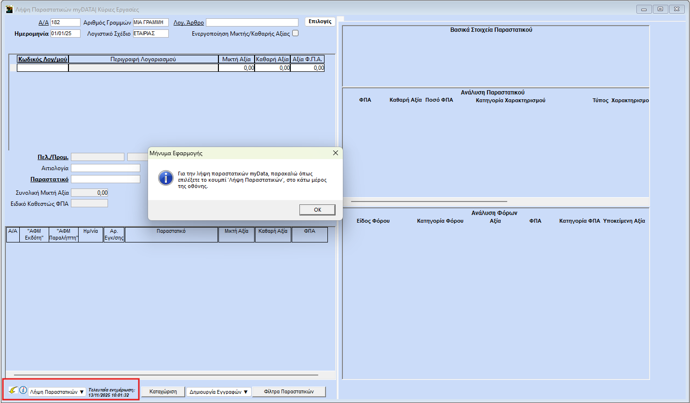Open the Λήψη Παραστατικών dropdown
This screenshot has height=403, width=690.
(x=57, y=392)
